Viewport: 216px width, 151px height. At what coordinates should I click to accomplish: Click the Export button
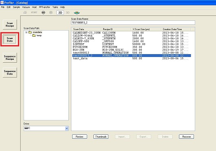pos(143,137)
